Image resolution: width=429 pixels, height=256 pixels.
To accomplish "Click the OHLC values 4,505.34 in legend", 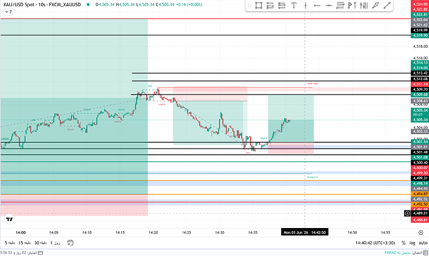I will pyautogui.click(x=149, y=4).
